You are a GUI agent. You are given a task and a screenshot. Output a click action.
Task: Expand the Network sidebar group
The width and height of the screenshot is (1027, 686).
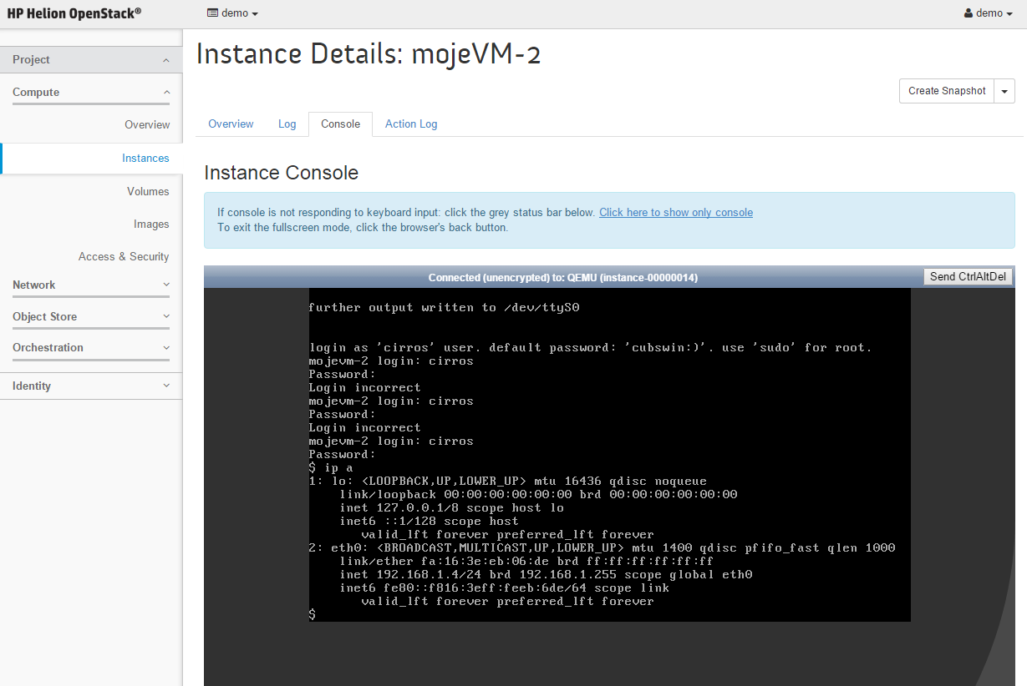pyautogui.click(x=91, y=285)
